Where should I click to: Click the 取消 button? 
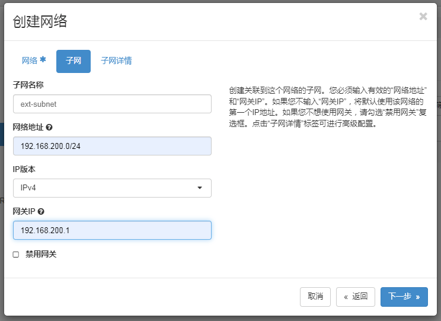tap(315, 297)
